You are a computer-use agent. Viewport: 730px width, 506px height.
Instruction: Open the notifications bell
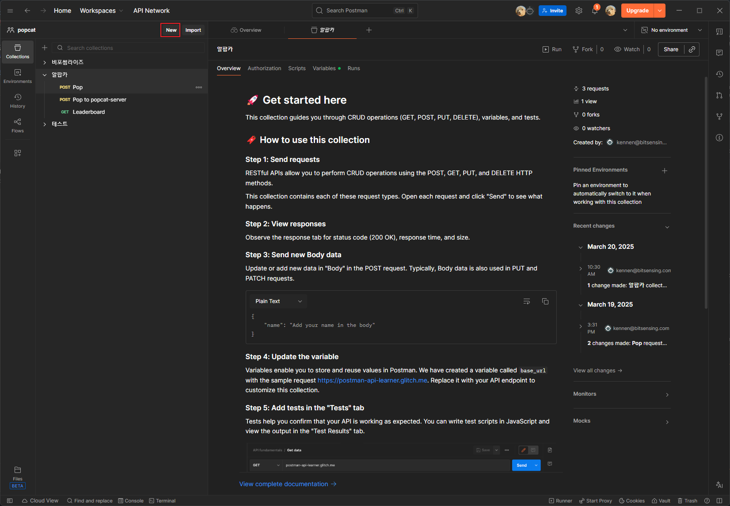pos(595,11)
